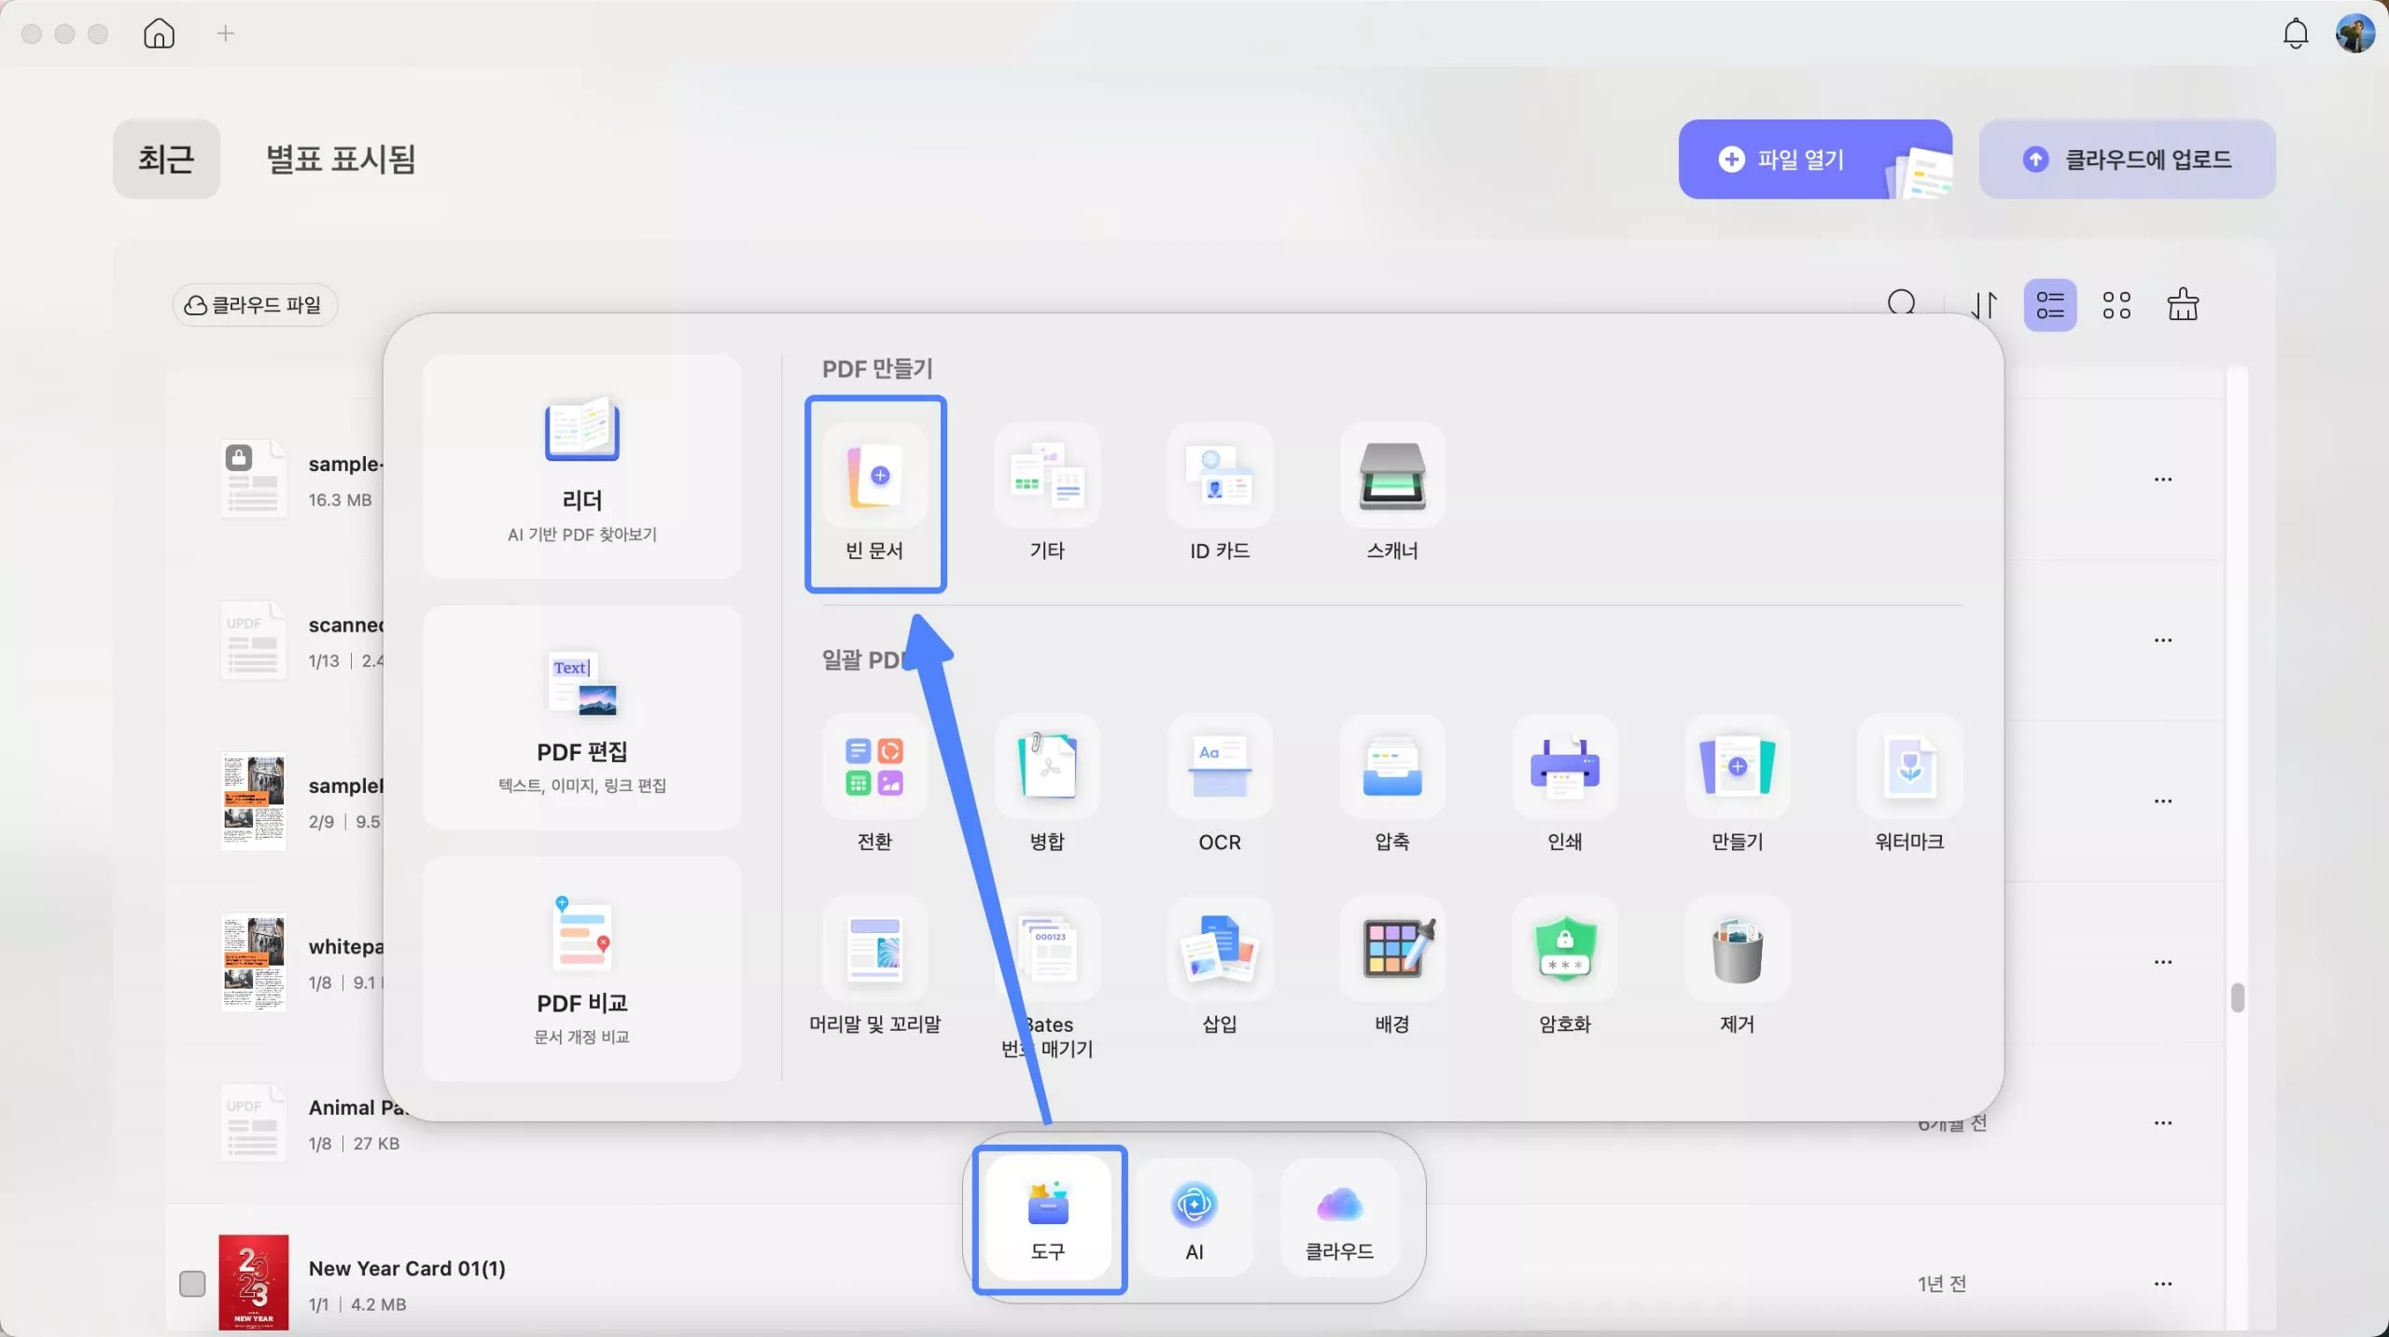This screenshot has height=1337, width=2389.
Task: Click the 도구 tools button
Action: (x=1048, y=1219)
